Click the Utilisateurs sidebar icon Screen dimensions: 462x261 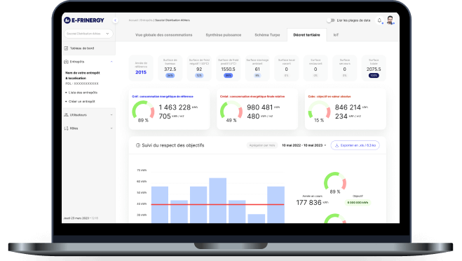(66, 115)
